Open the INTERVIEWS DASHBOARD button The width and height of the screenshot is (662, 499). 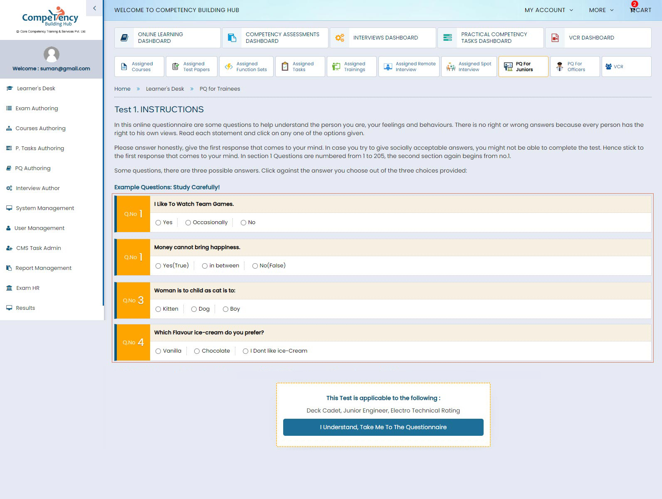(x=383, y=38)
